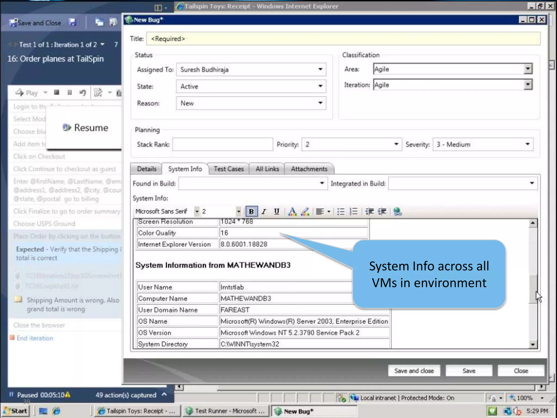Decrease indent in System Info editor
The width and height of the screenshot is (557, 418).
coord(369,211)
